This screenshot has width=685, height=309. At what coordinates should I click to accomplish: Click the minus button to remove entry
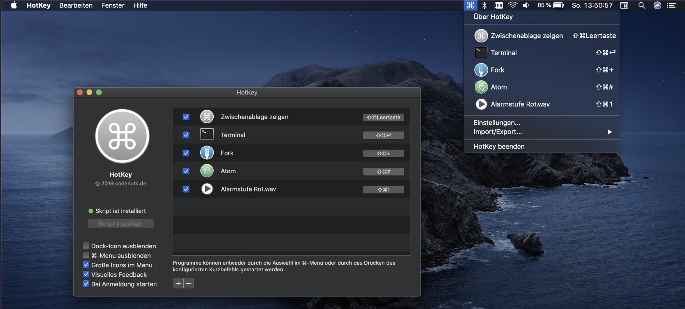tap(189, 283)
